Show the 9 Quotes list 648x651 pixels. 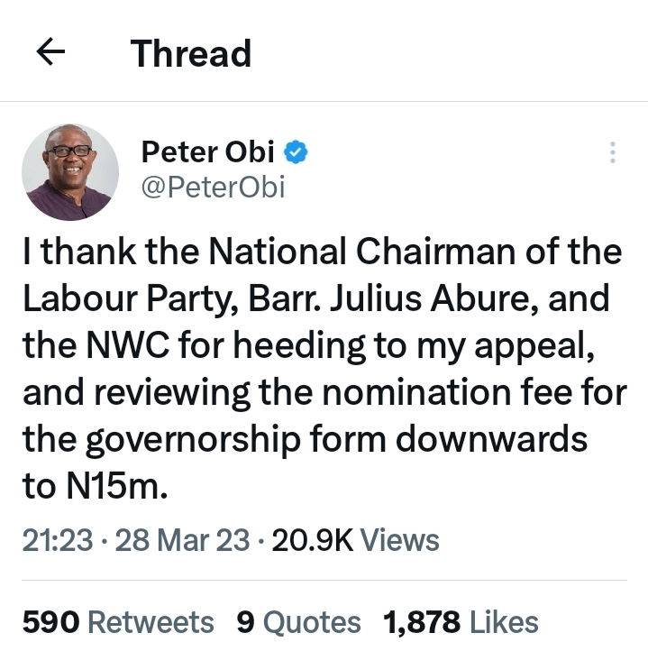[x=298, y=622]
